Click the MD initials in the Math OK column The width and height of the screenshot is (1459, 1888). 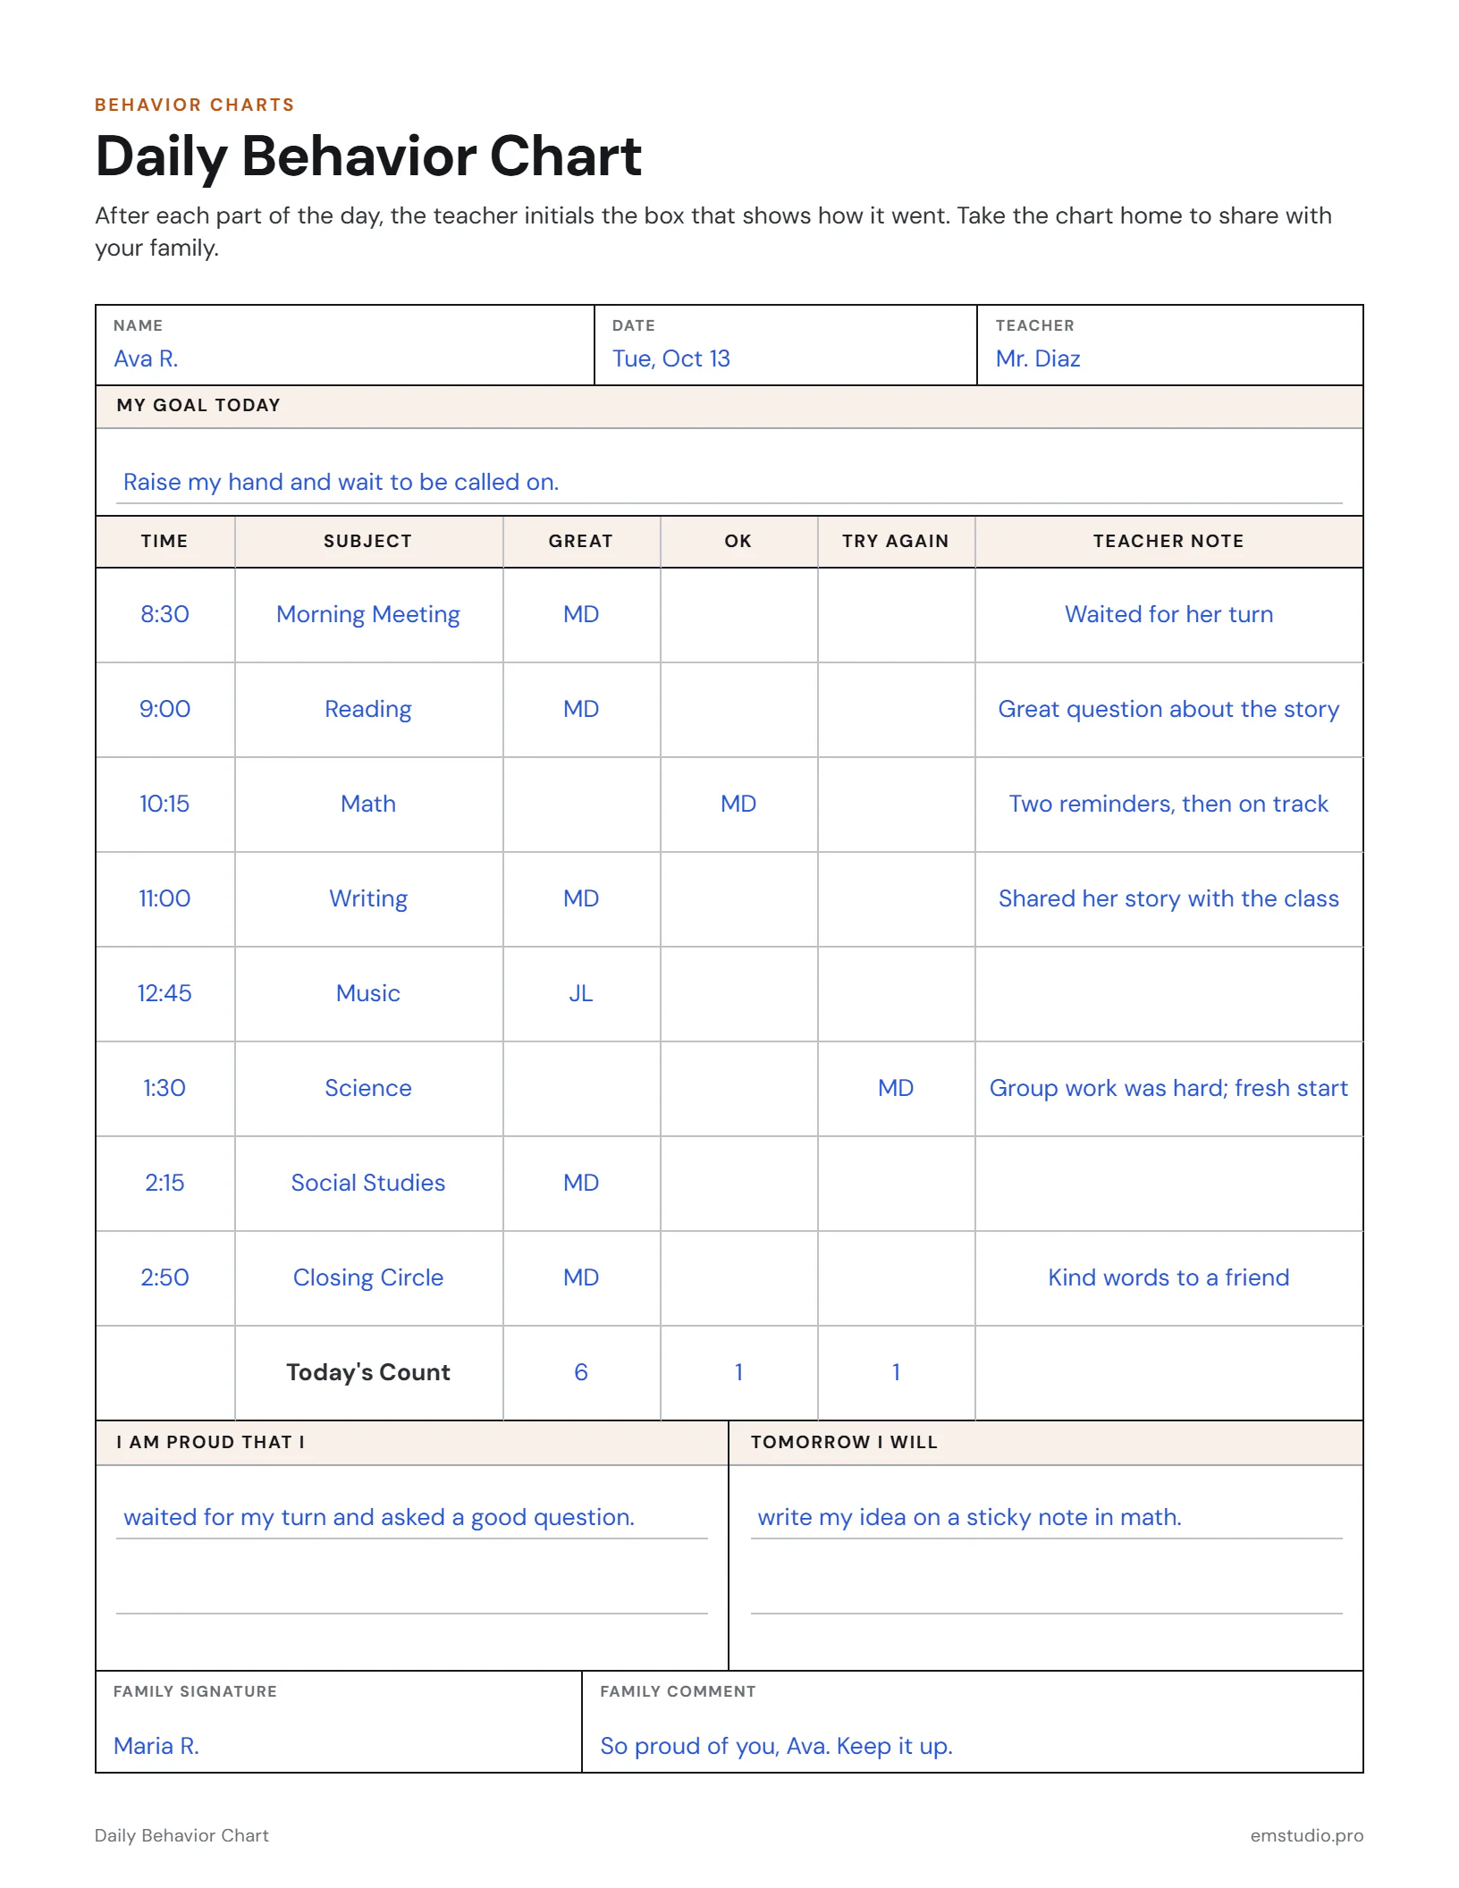tap(738, 804)
